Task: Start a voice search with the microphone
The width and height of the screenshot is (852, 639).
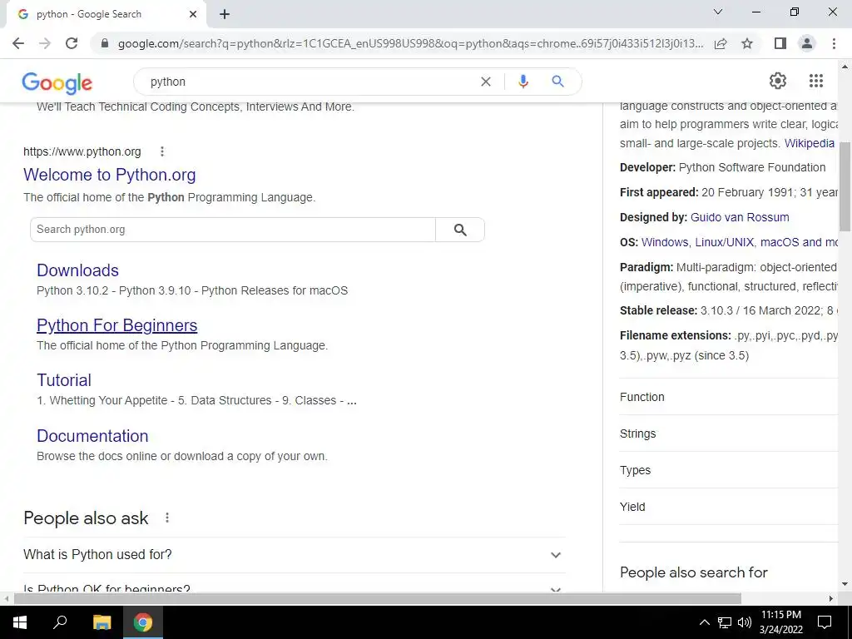Action: click(523, 82)
